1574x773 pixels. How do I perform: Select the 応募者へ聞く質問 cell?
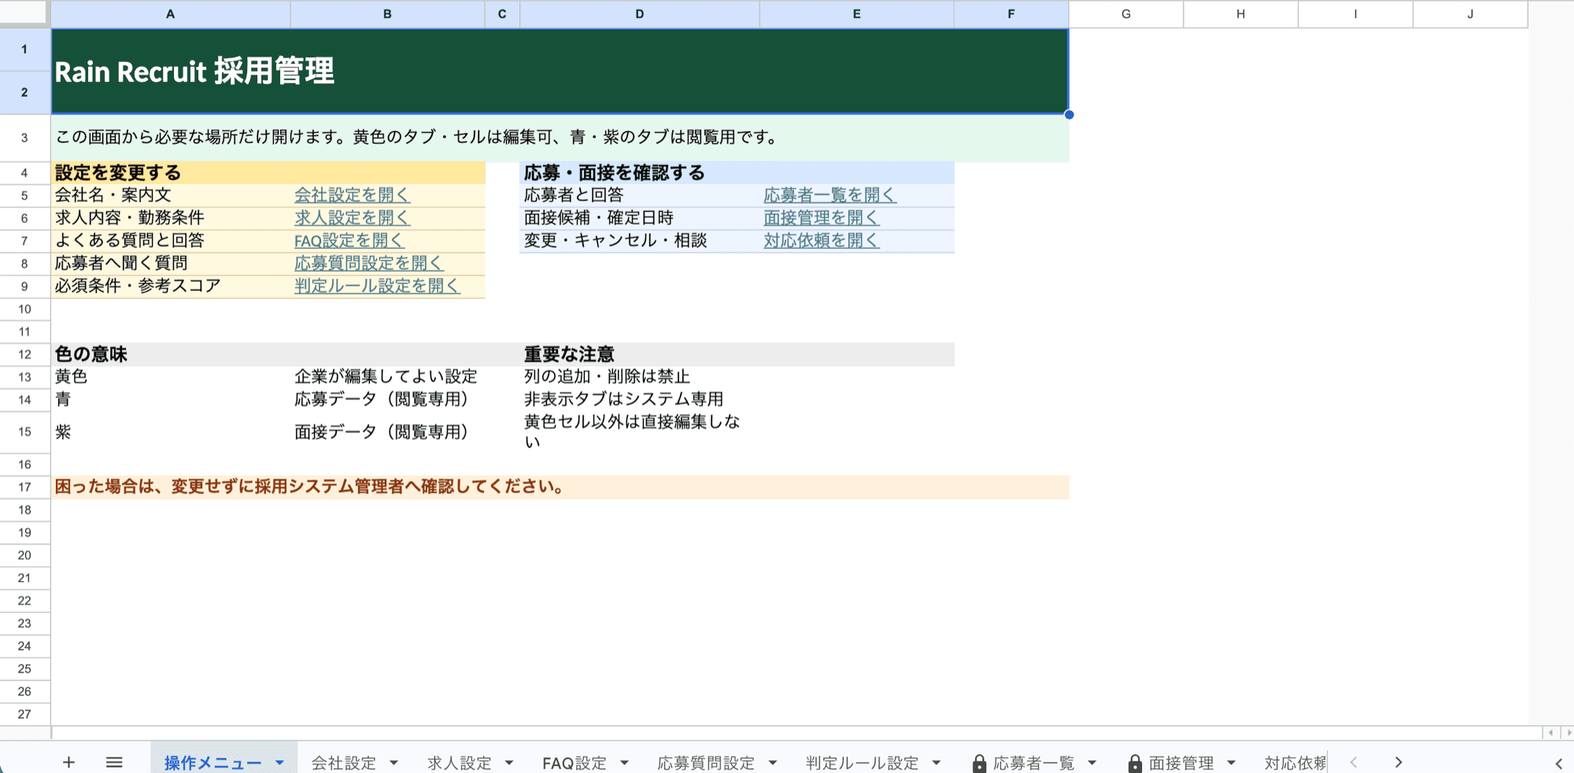[x=171, y=263]
